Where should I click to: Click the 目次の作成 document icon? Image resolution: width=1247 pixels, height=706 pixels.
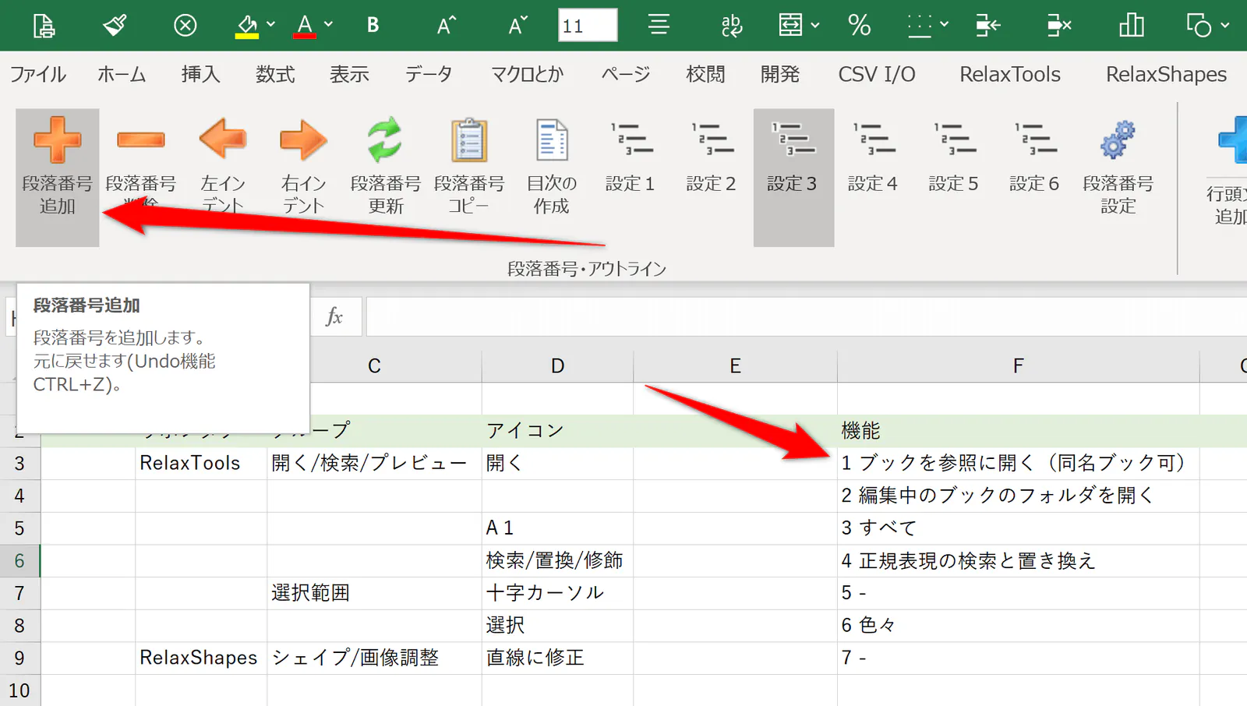pos(552,140)
